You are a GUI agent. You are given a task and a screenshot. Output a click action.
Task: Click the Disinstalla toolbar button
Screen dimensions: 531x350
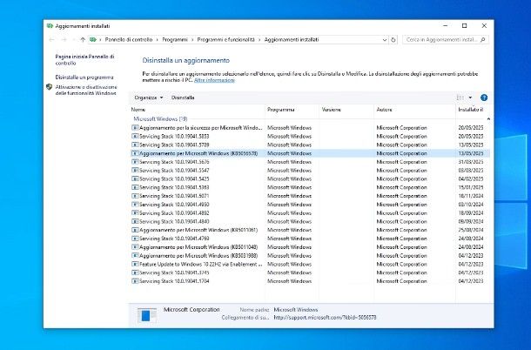click(183, 98)
